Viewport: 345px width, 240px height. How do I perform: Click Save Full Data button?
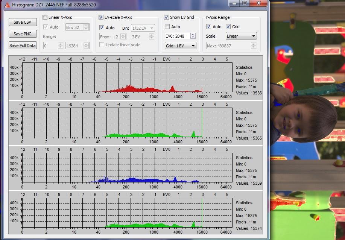point(23,45)
